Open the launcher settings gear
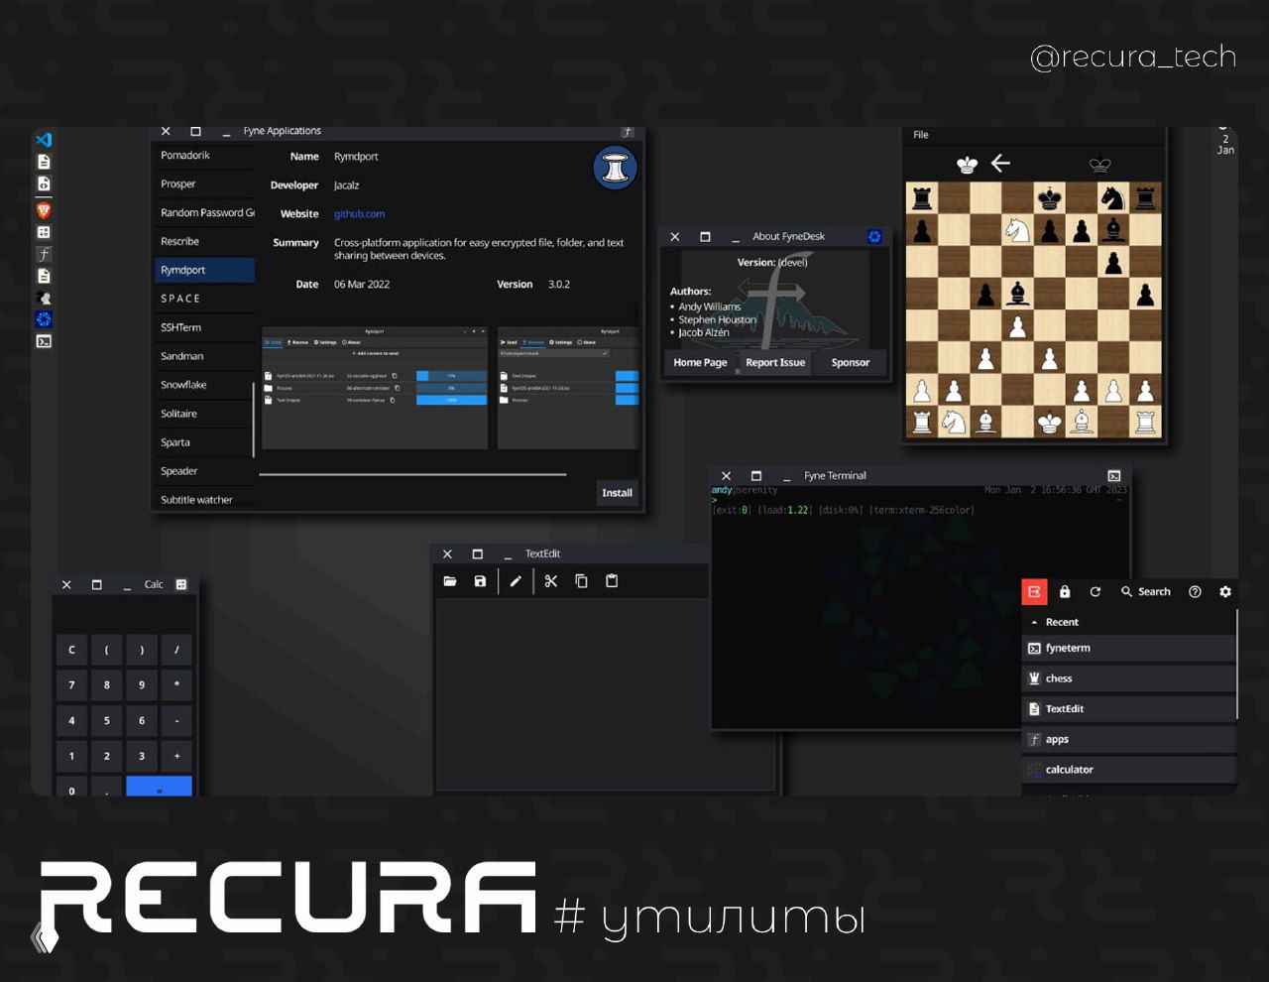 pyautogui.click(x=1225, y=591)
